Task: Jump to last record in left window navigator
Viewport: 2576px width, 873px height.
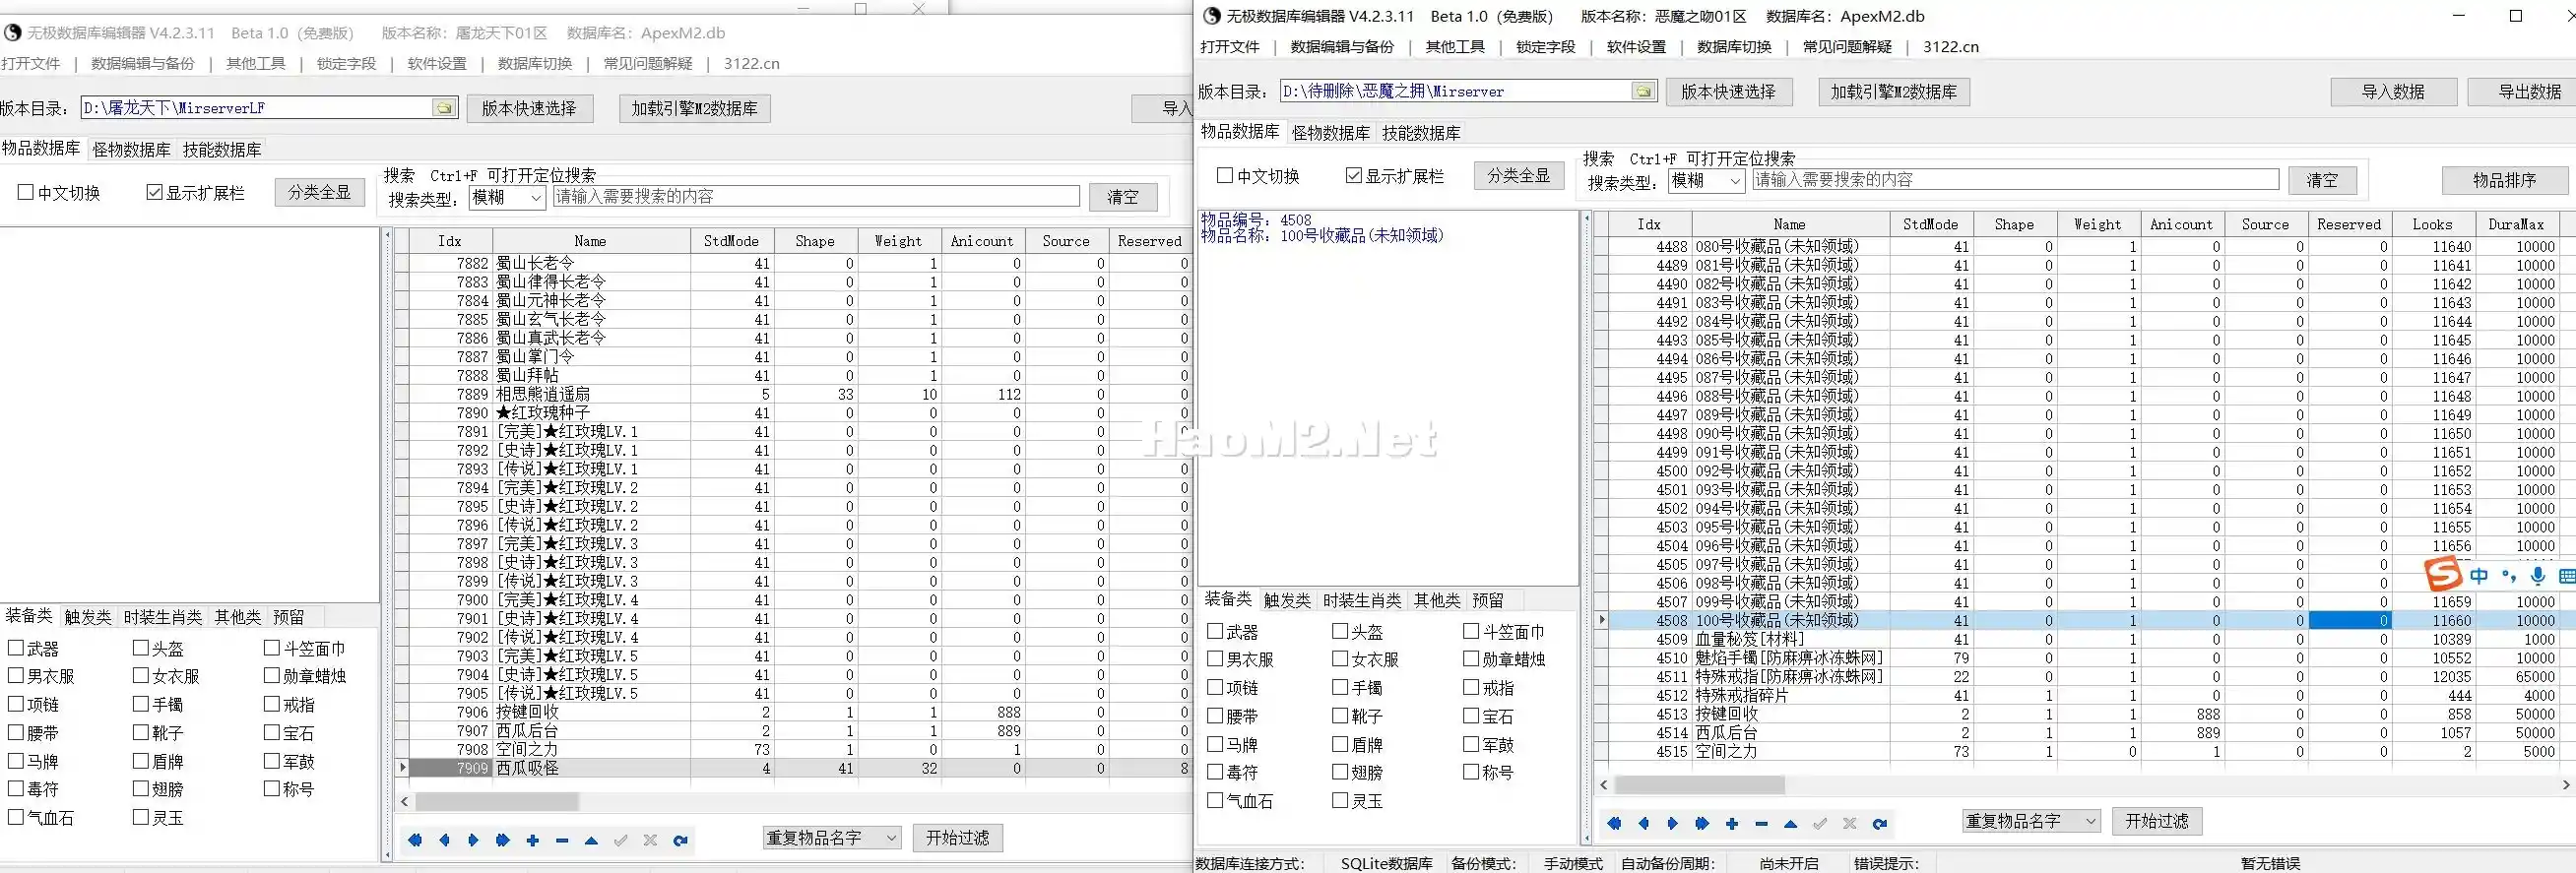Action: (503, 840)
